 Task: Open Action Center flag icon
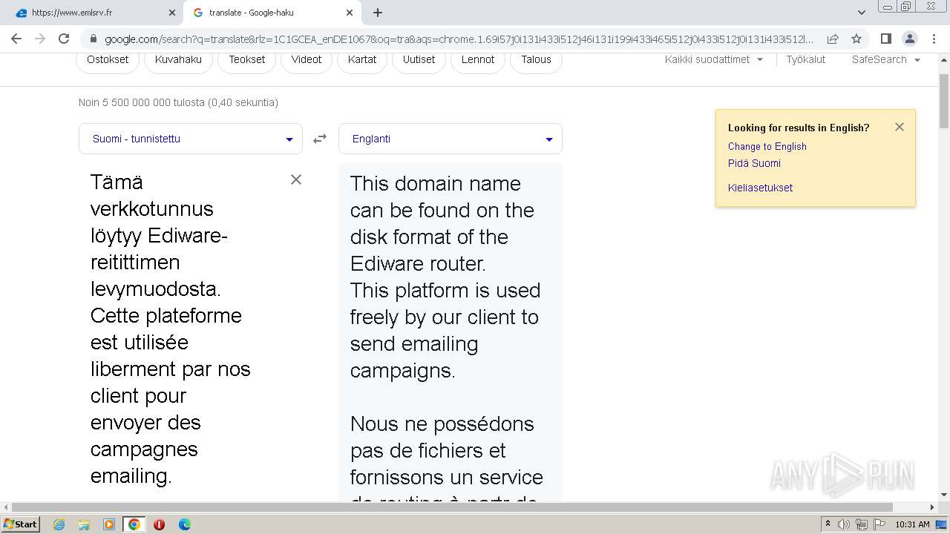coord(879,524)
